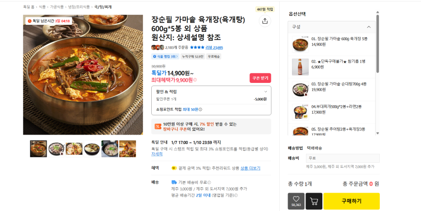
Task: Select the first product image thumbnail
Action: (x=38, y=148)
